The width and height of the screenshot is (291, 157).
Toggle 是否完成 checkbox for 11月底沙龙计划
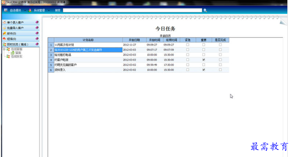[220, 45]
